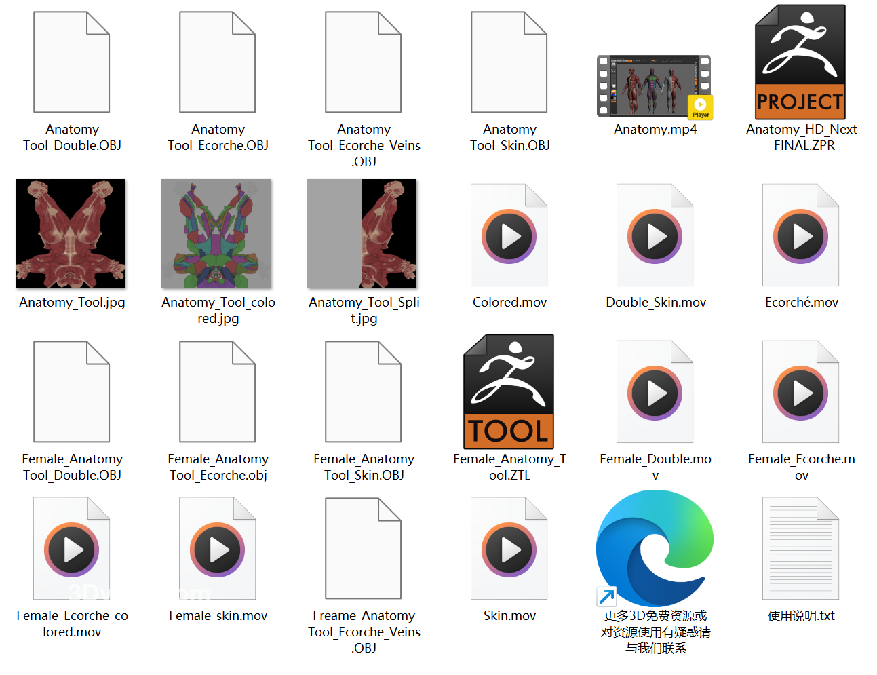The image size is (877, 675).
Task: Select the Double_Skin.mov video file
Action: point(655,235)
